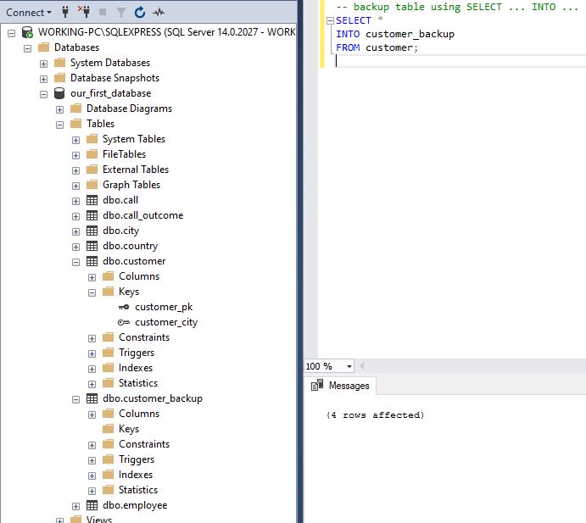Expand the FileTables folder

[x=75, y=155]
